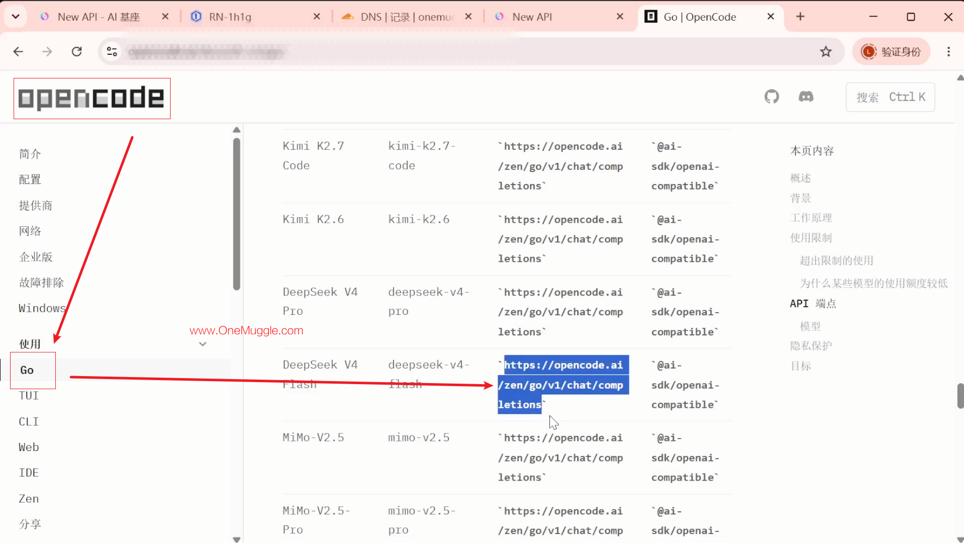
Task: Open Windows in sidebar
Action: (42, 308)
